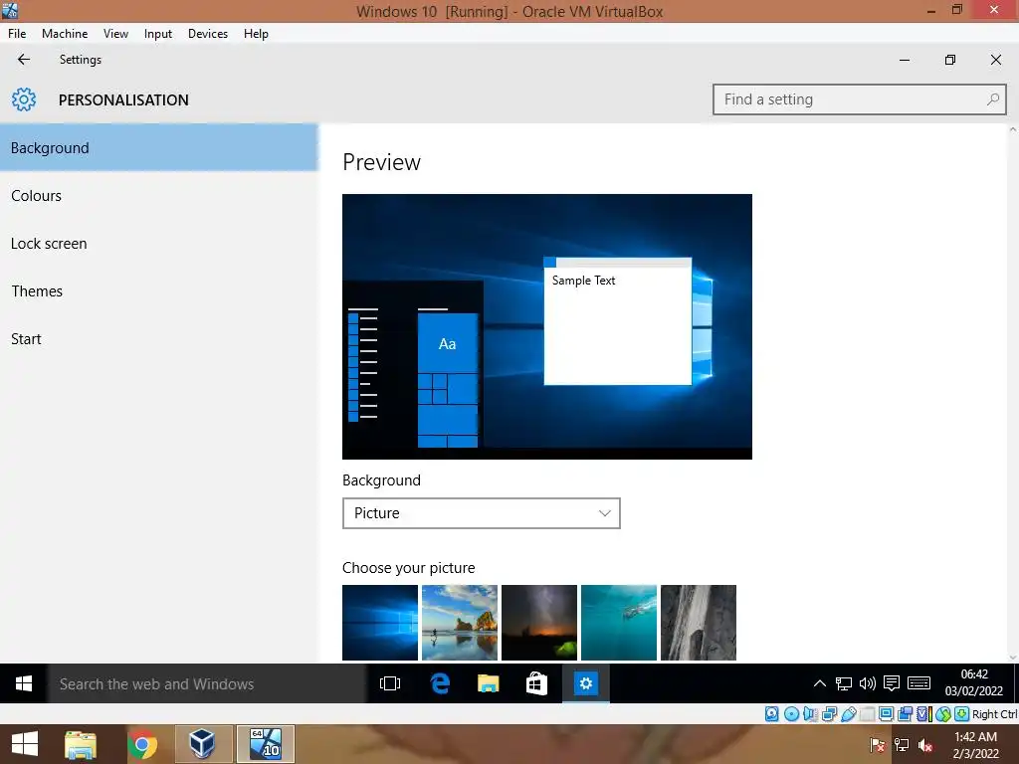Click scroll-down arrow in Settings pane
The height and width of the screenshot is (764, 1019).
coord(1012,657)
